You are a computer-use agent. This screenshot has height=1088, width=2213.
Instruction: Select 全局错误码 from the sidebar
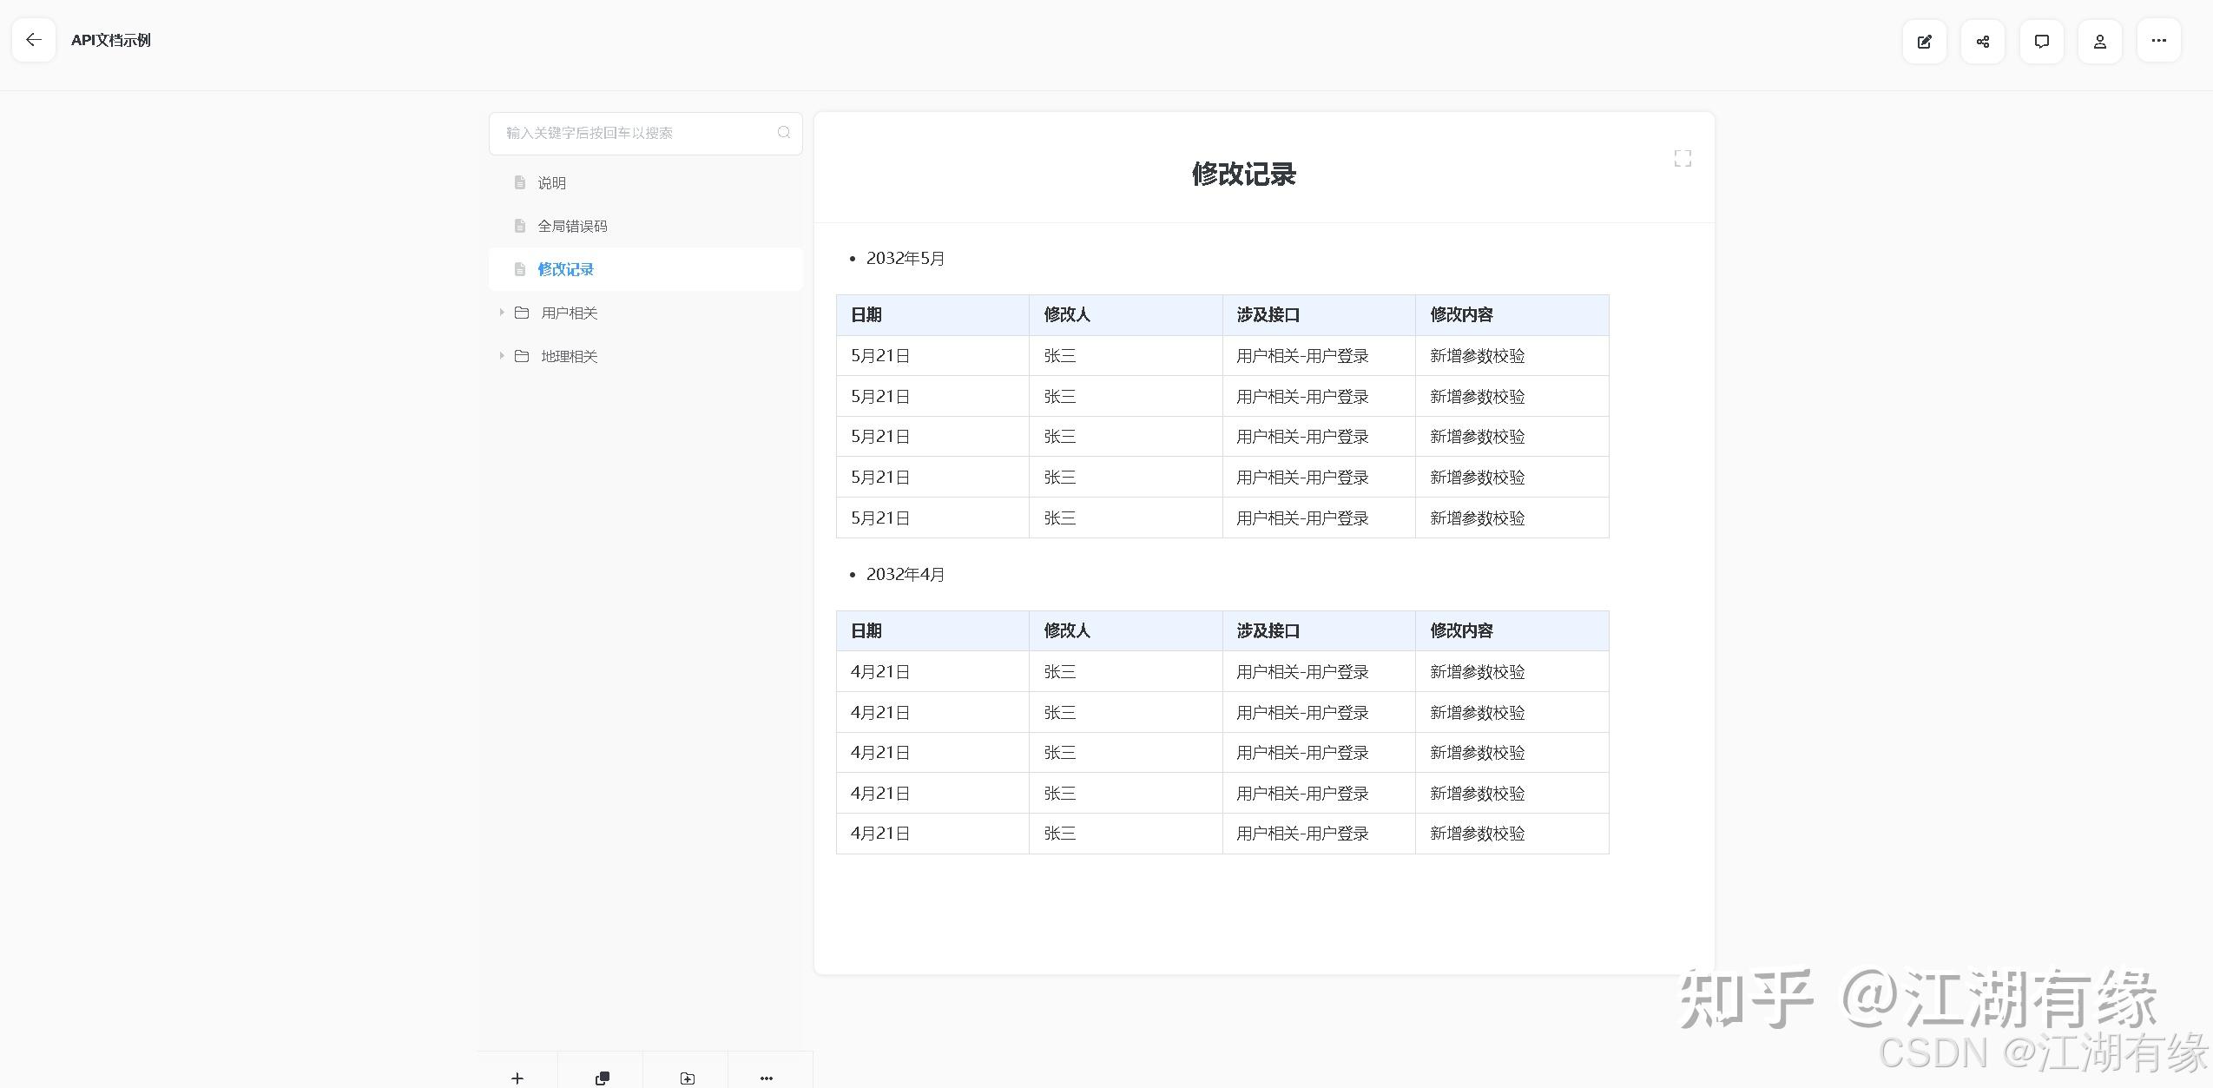(573, 226)
